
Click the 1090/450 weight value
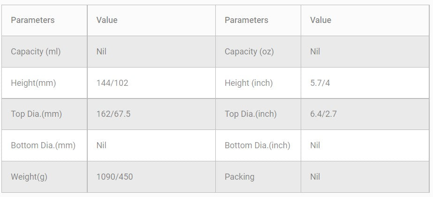point(114,177)
